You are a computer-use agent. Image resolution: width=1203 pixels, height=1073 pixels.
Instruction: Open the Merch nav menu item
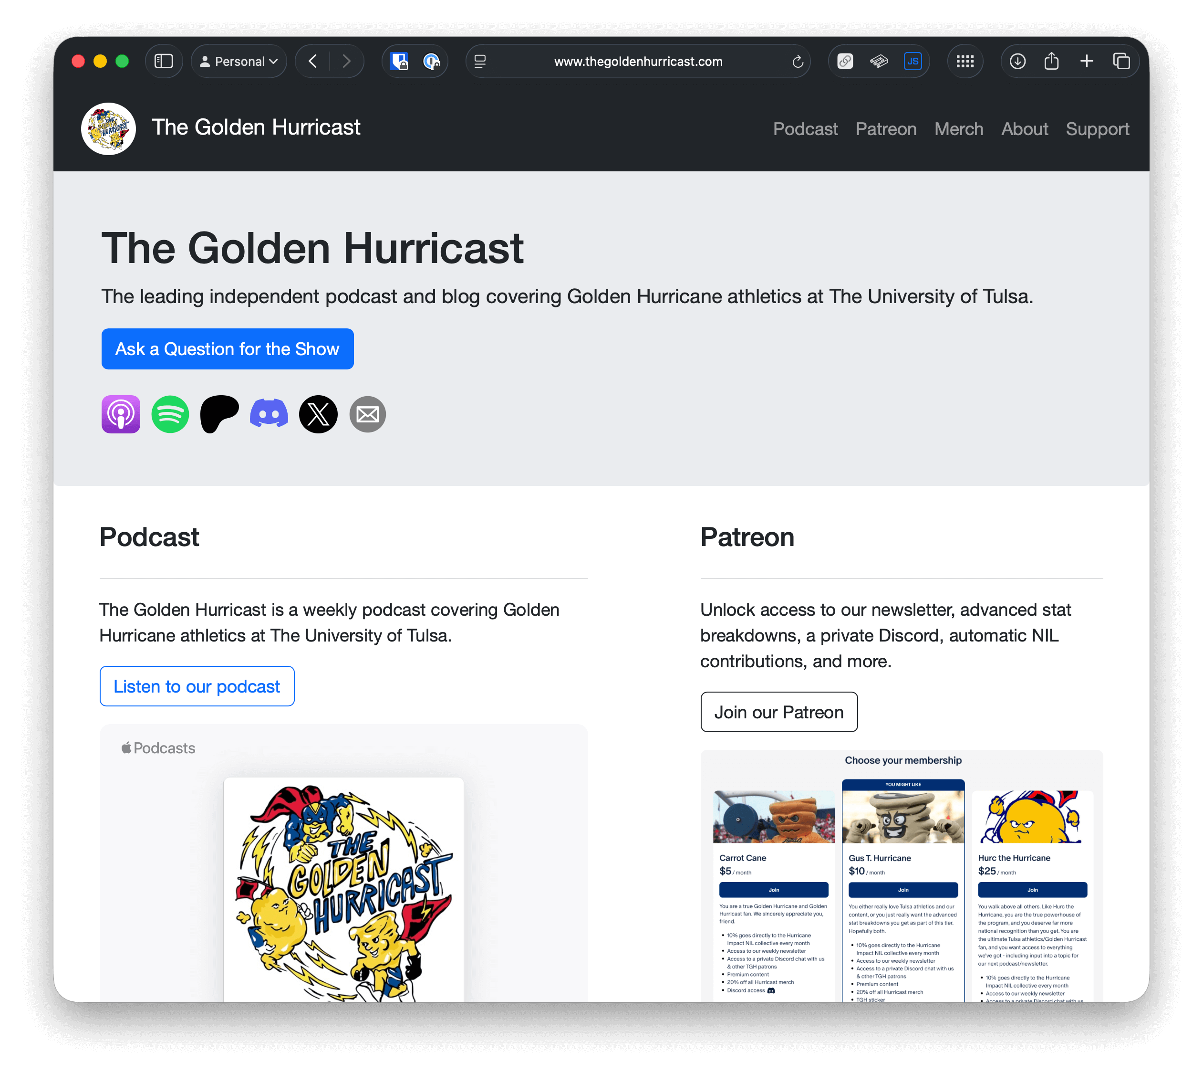point(958,129)
